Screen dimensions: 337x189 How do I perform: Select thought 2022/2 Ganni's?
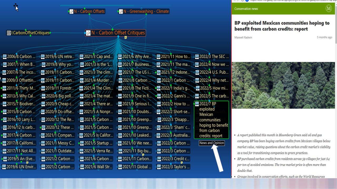pyautogui.click(x=173, y=96)
